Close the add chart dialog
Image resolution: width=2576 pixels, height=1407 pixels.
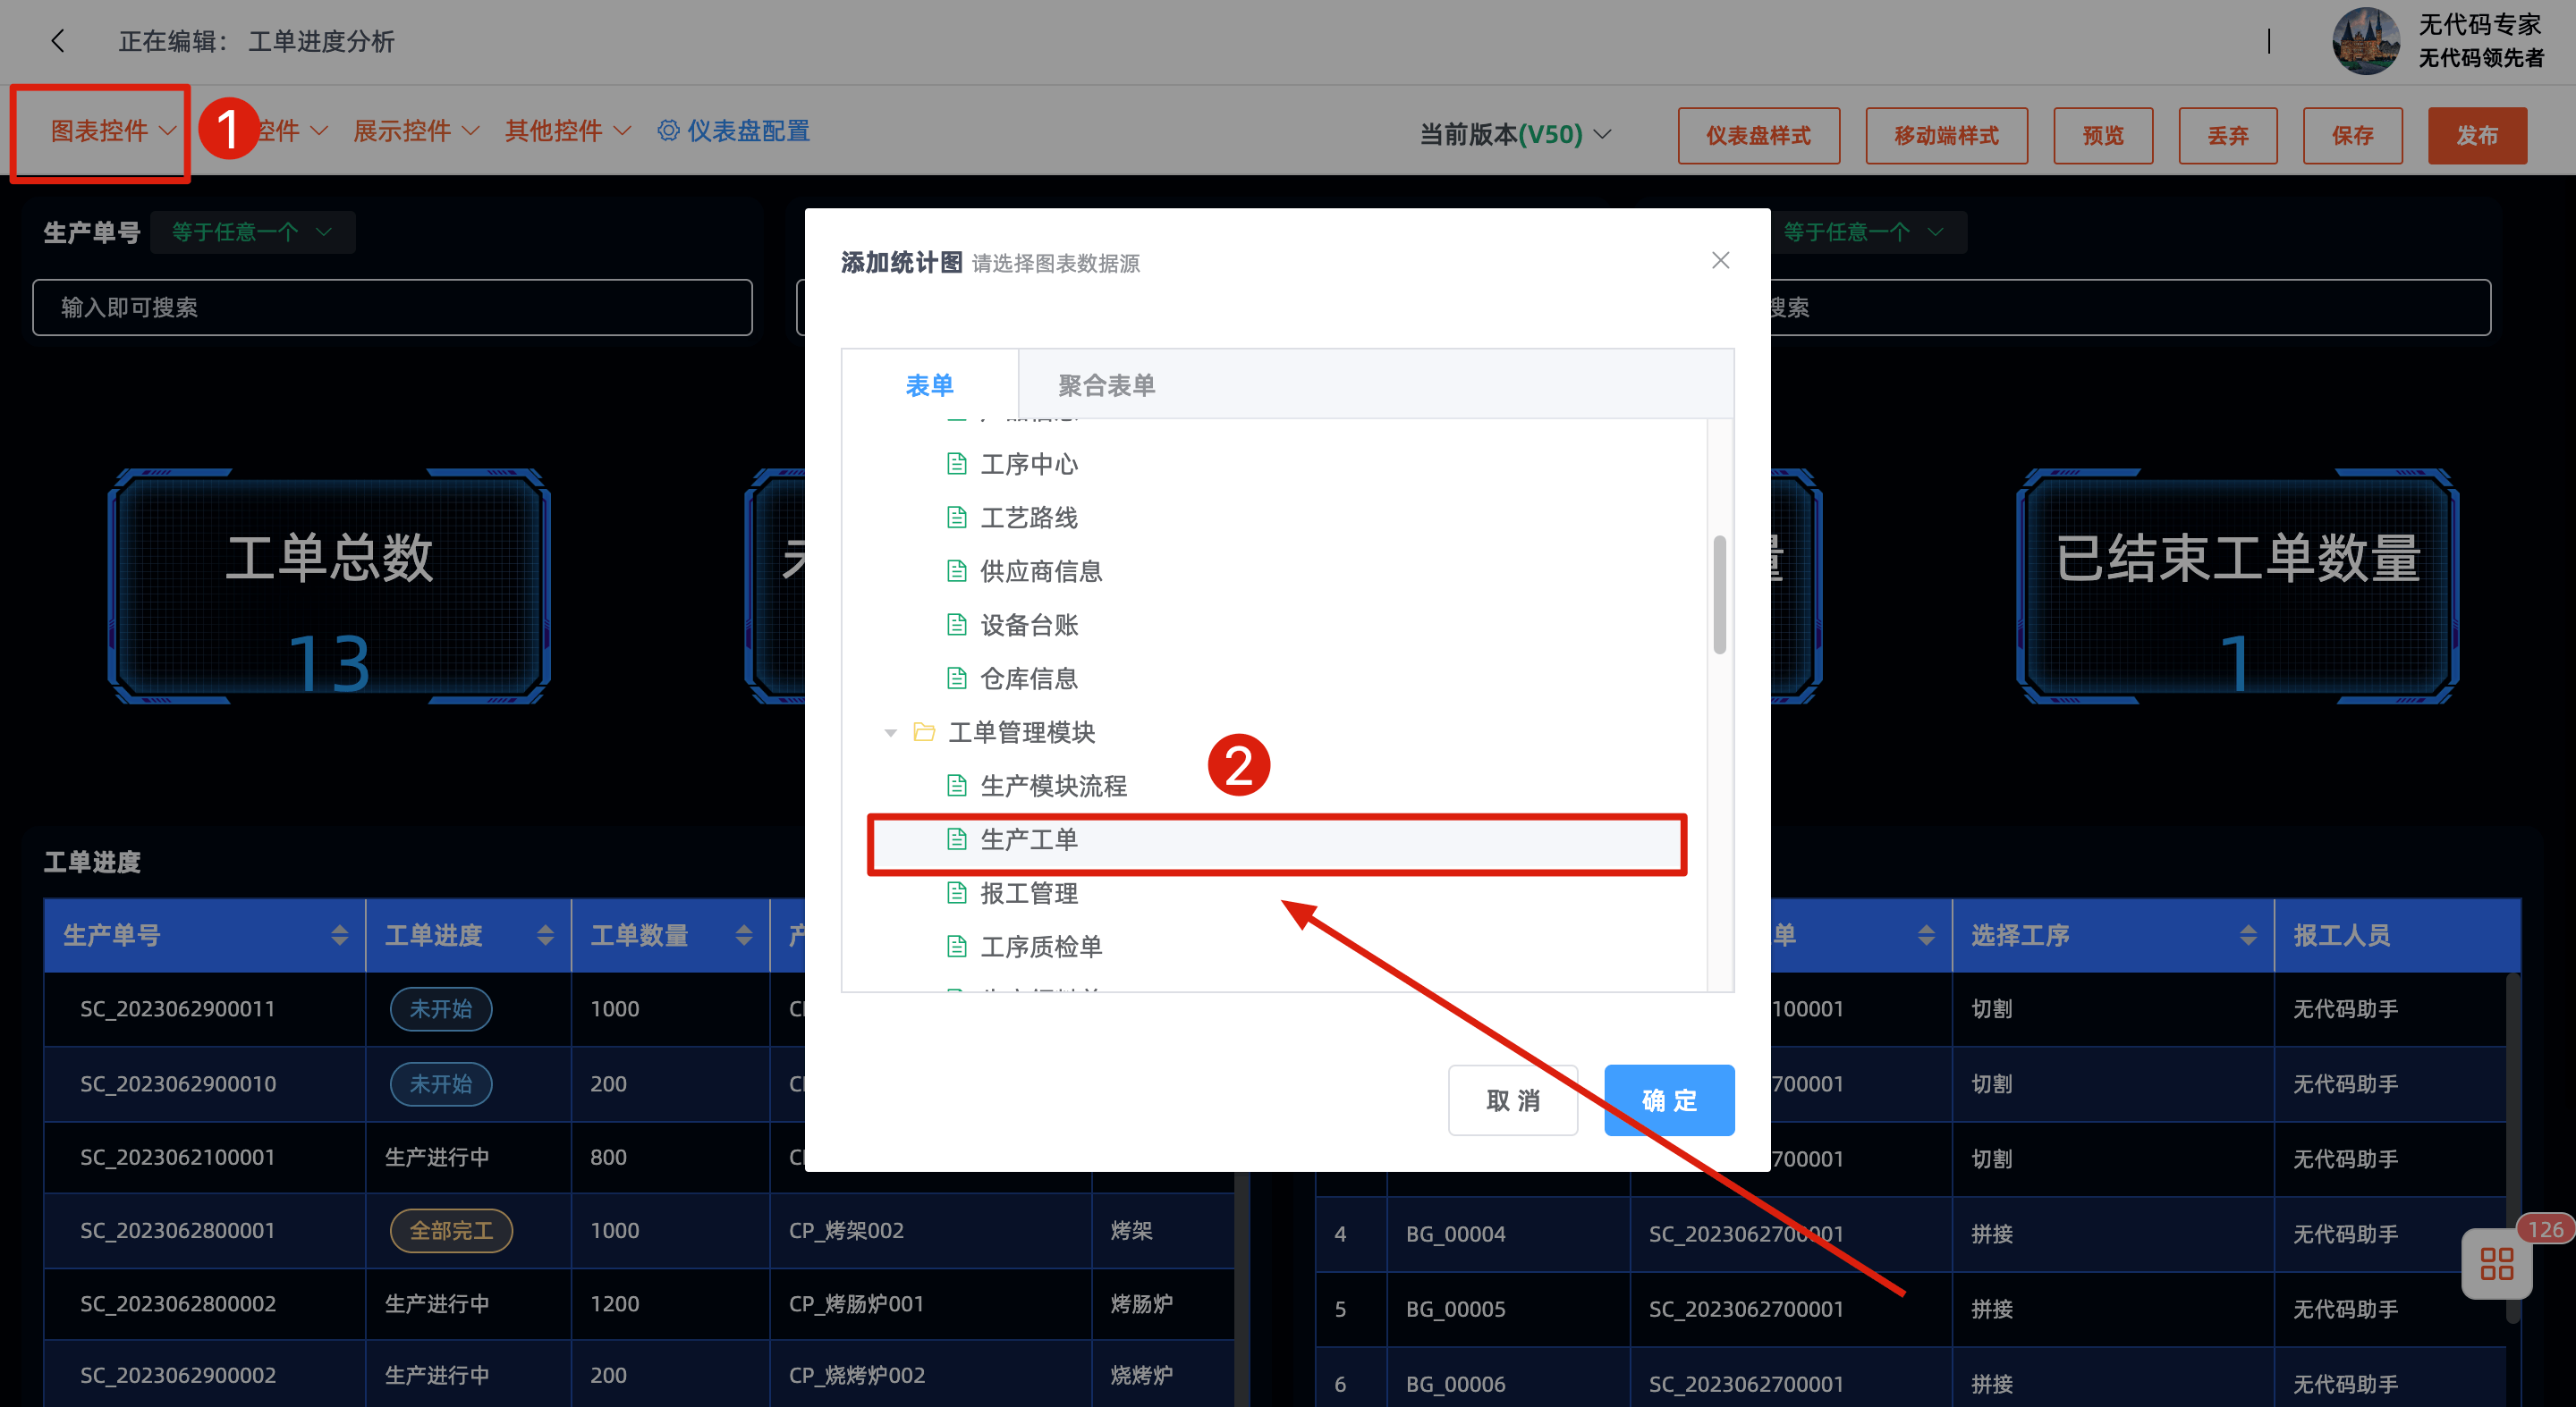click(x=1720, y=261)
